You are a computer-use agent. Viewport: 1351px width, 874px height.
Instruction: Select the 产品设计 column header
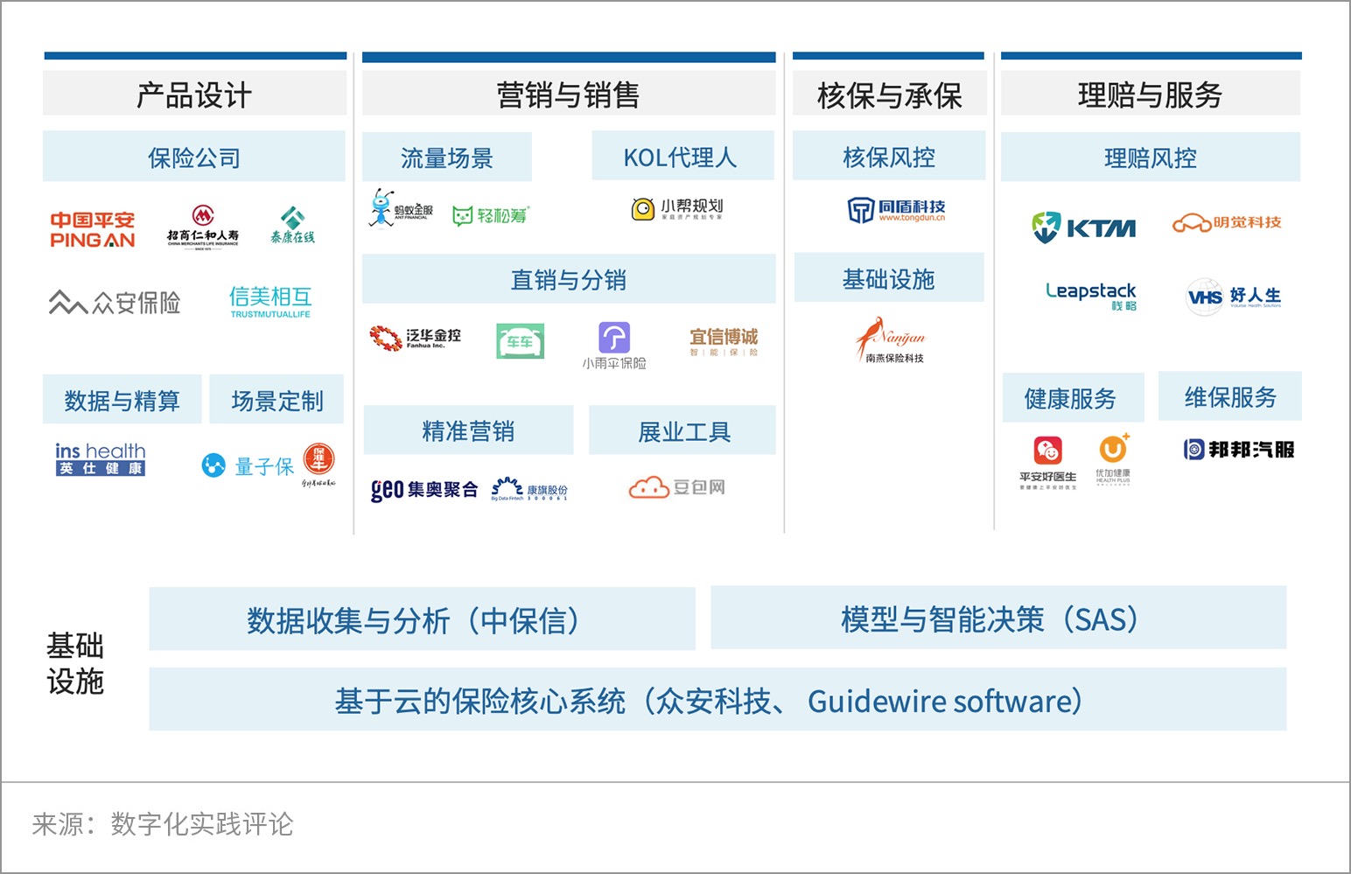click(x=194, y=94)
